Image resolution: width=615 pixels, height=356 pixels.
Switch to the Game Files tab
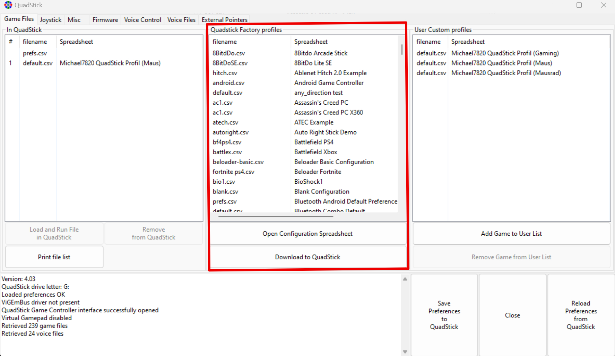click(x=19, y=19)
